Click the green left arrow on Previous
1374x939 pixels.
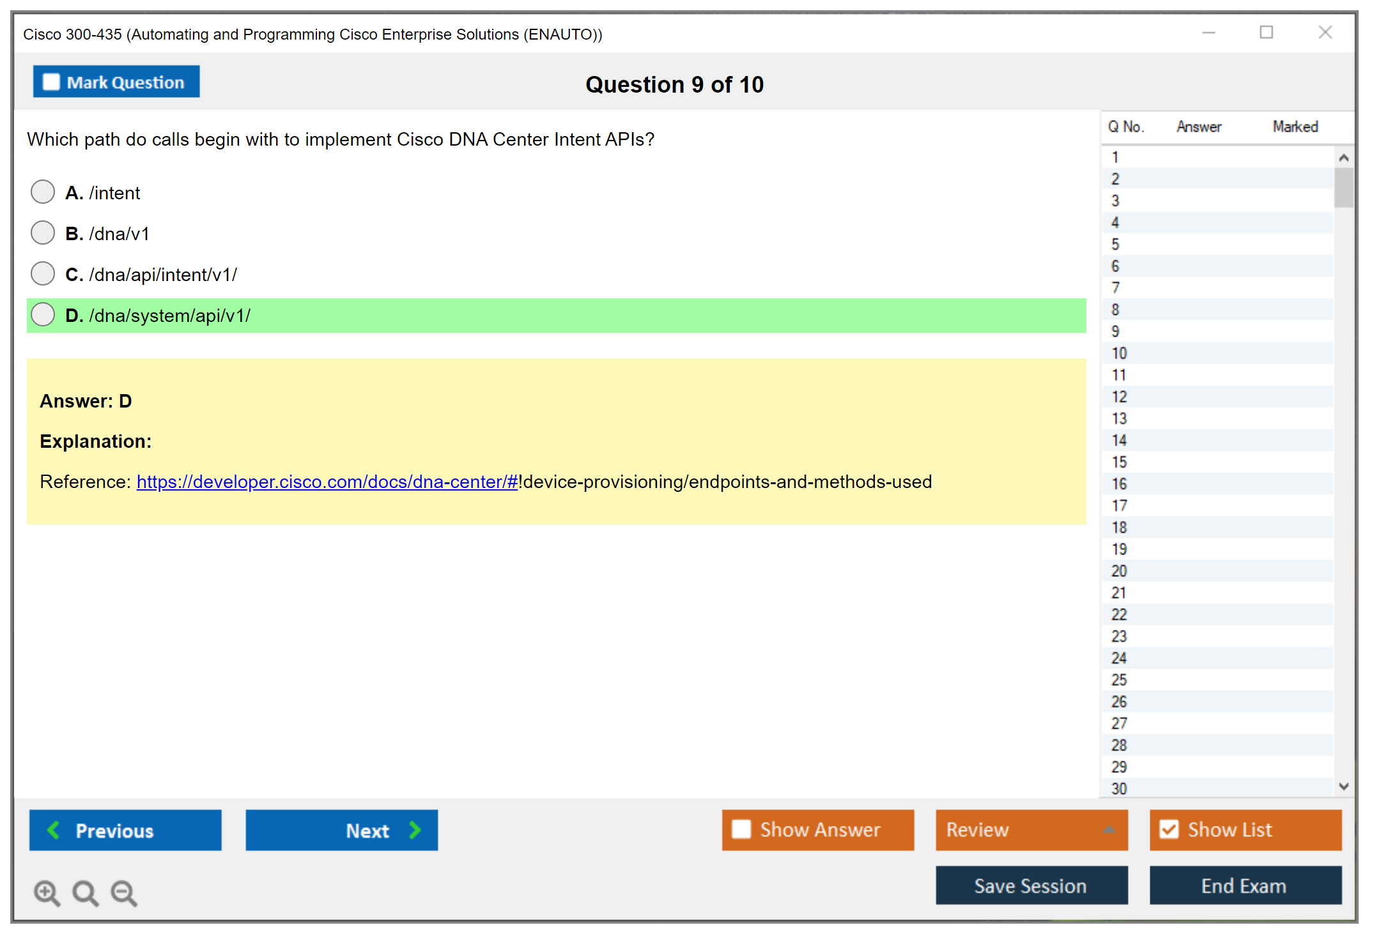tap(54, 830)
